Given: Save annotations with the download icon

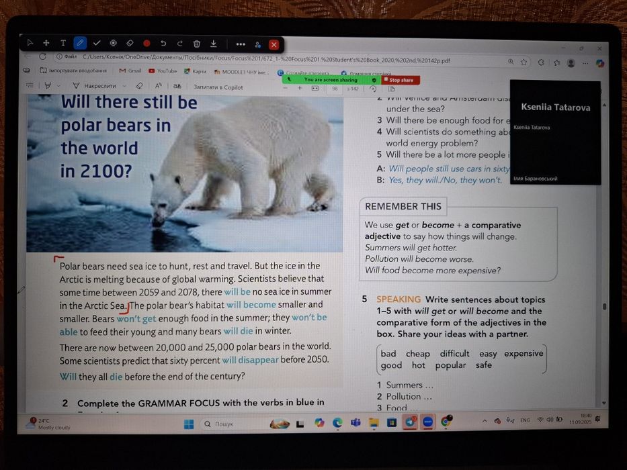Looking at the screenshot, I should click(214, 44).
